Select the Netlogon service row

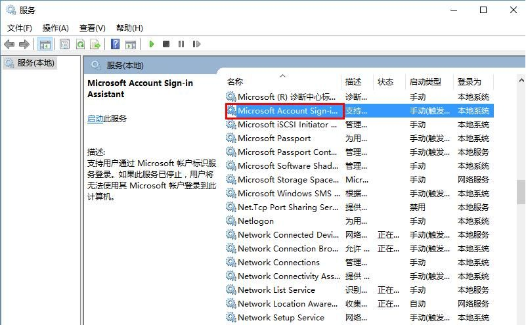(x=255, y=221)
